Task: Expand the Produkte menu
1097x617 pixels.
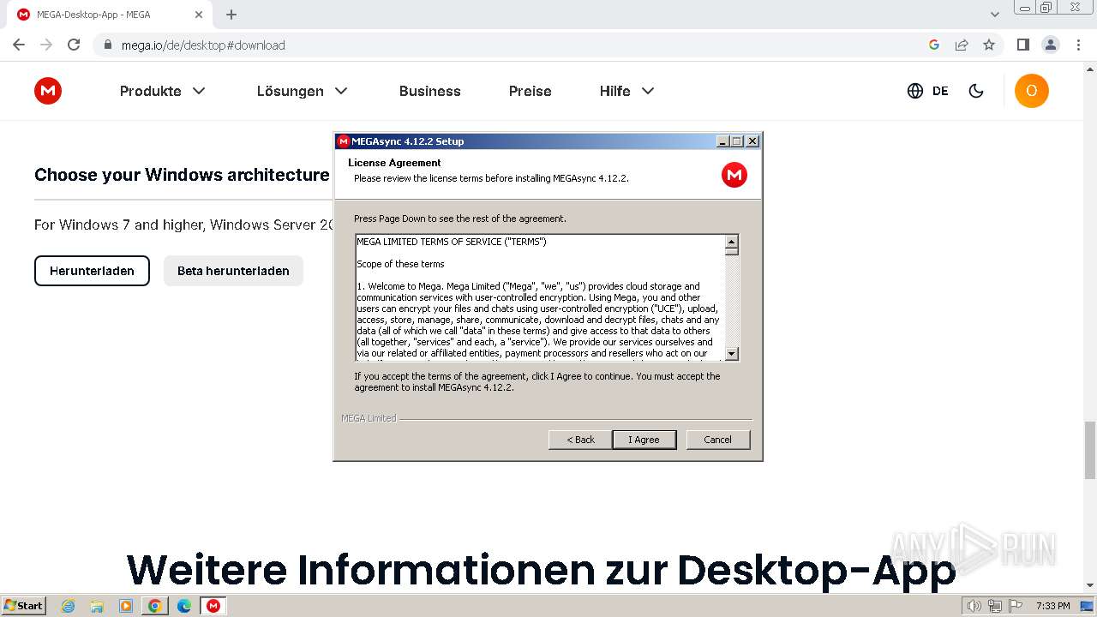Action: [x=163, y=91]
